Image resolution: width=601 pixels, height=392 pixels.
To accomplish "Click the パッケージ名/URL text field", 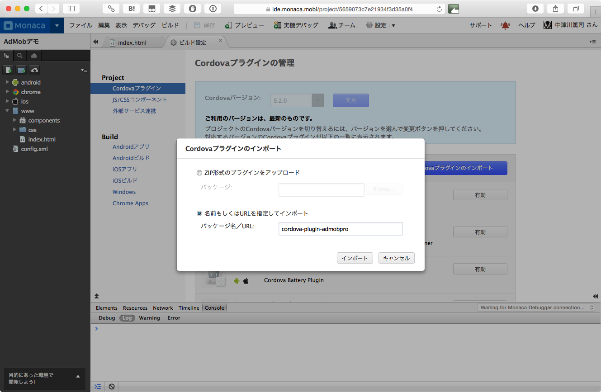I will pyautogui.click(x=341, y=229).
